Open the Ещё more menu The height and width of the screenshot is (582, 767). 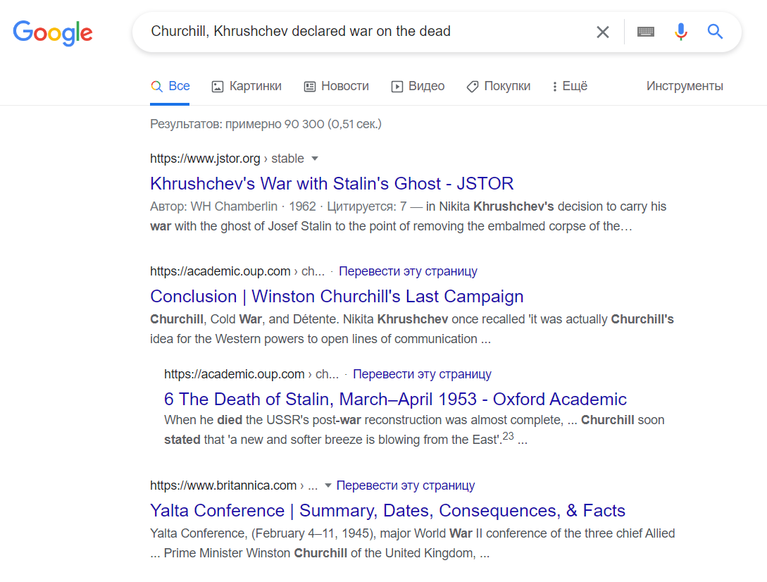click(x=569, y=86)
